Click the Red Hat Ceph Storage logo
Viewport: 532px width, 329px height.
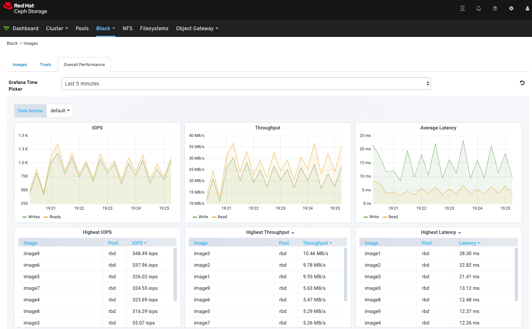(25, 9)
